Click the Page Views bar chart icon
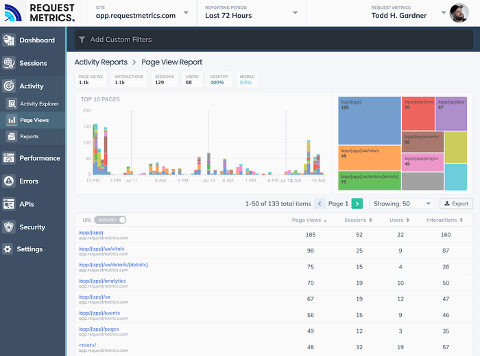The width and height of the screenshot is (480, 356). pos(12,120)
